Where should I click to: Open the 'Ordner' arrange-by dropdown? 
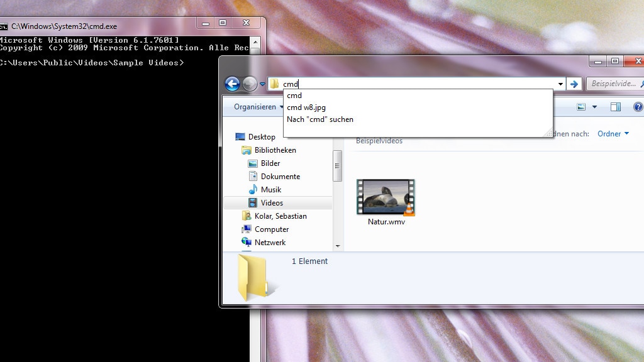613,134
